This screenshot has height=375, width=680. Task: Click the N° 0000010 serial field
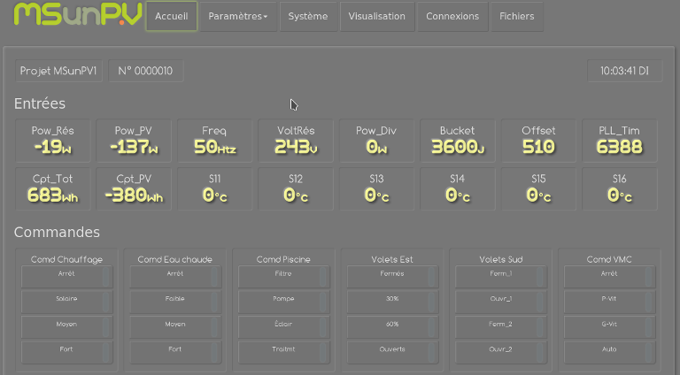click(x=146, y=71)
